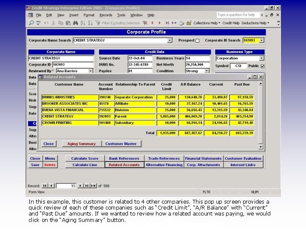This screenshot has height=230, width=306.
Task: Open the File menu
Action: click(38, 15)
